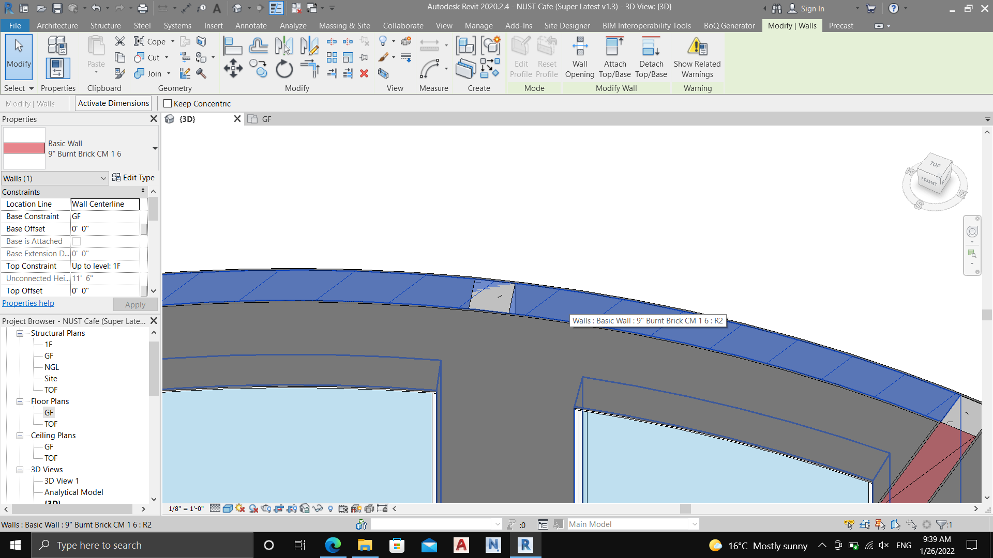Click the Edit Type button
This screenshot has height=558, width=993.
tap(133, 178)
